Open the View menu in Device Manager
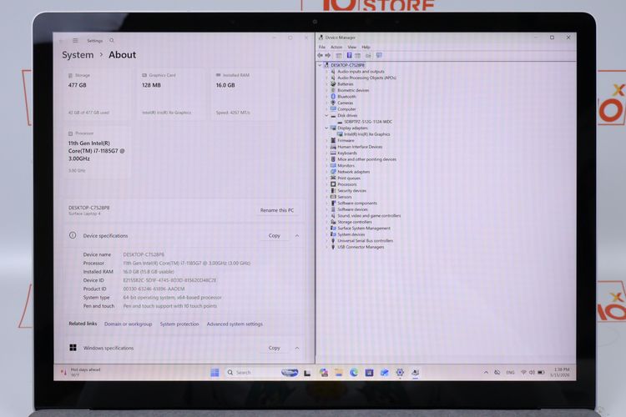Viewport: 626px width, 417px height. pyautogui.click(x=351, y=47)
